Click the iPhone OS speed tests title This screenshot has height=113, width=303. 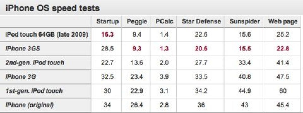point(53,8)
